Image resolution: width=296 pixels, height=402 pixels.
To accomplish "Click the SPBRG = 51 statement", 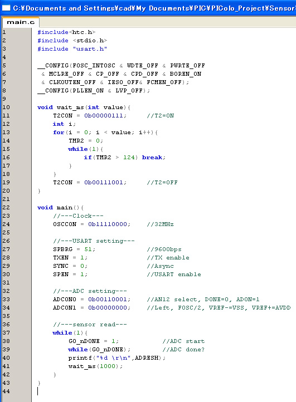I will tap(74, 249).
